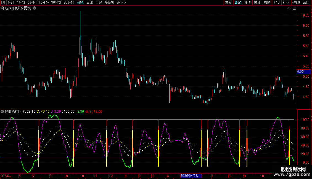Click the 5.00 price axis label
The image size is (312, 179).
(x=306, y=76)
